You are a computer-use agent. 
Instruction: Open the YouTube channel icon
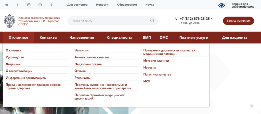40,5
